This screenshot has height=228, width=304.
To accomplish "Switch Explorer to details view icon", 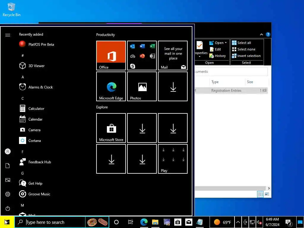I will click(x=260, y=194).
